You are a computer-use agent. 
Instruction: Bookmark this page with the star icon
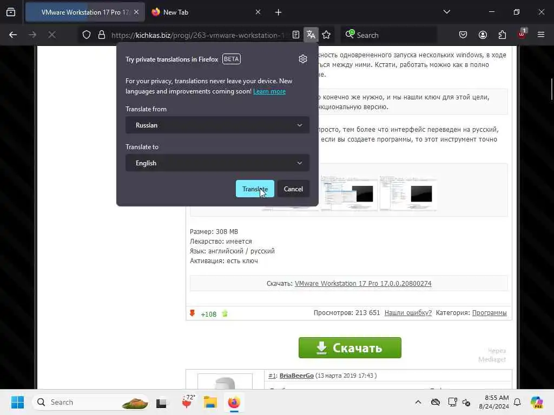tap(326, 35)
